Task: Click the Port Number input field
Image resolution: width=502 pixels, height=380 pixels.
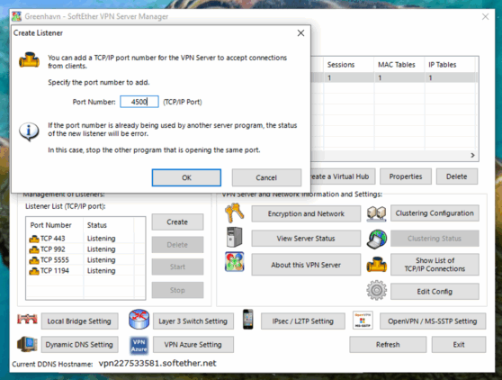Action: (x=139, y=102)
